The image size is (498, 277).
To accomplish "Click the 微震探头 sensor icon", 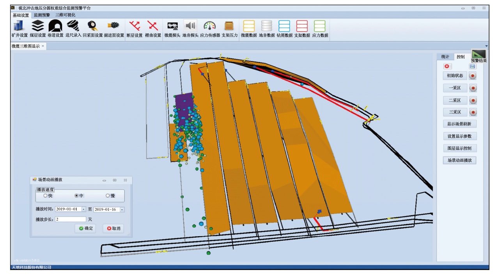I will [x=172, y=26].
